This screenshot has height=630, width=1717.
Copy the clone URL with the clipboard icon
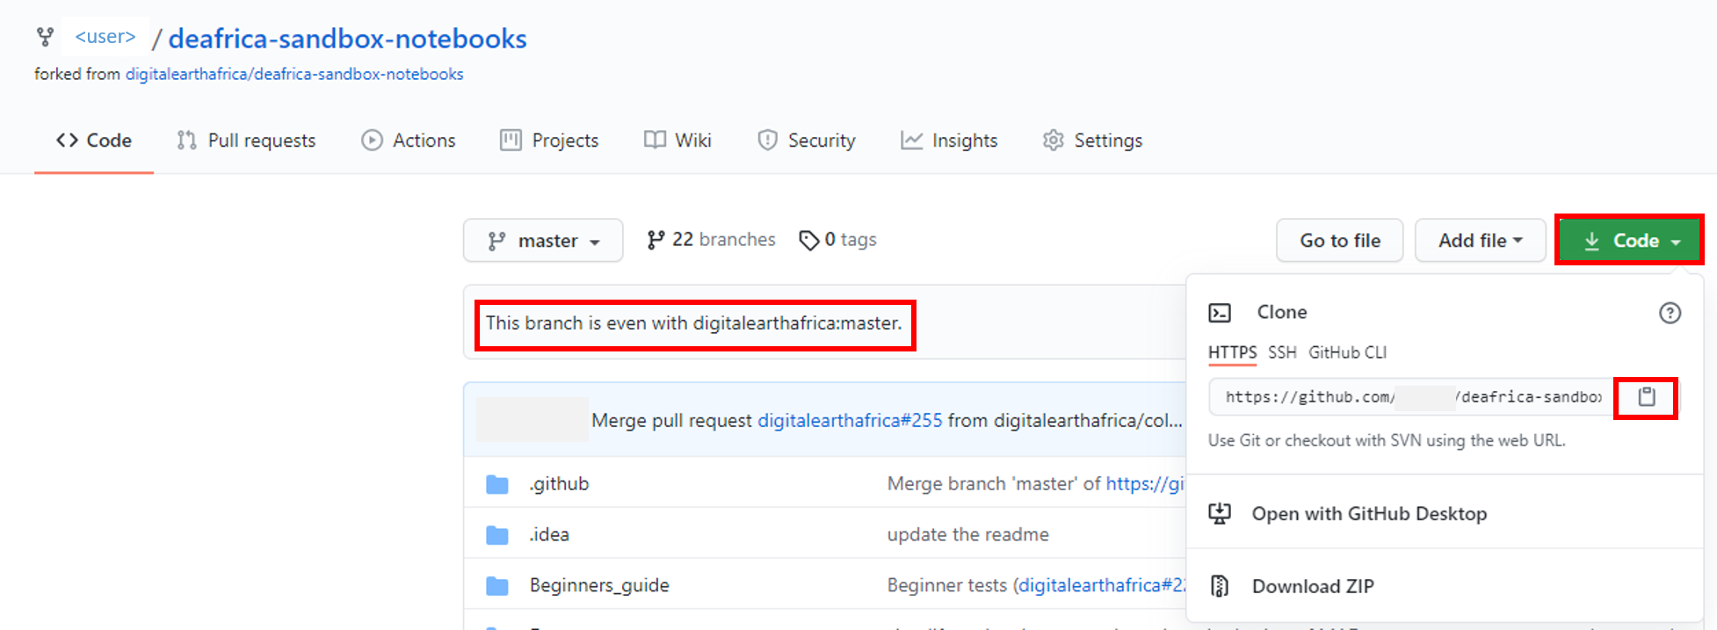tap(1647, 397)
